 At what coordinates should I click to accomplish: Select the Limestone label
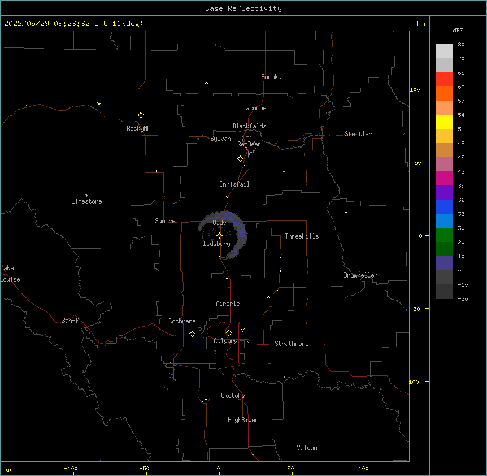86,201
